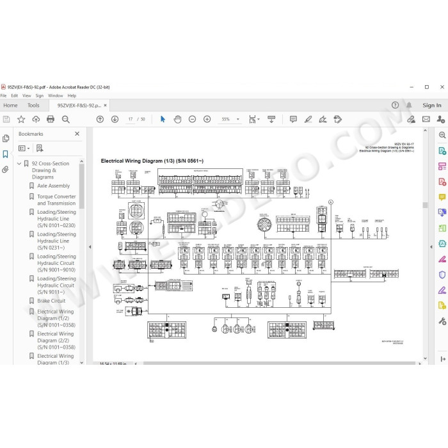The width and height of the screenshot is (448, 448).
Task: Open the Sign menu
Action: [40, 96]
